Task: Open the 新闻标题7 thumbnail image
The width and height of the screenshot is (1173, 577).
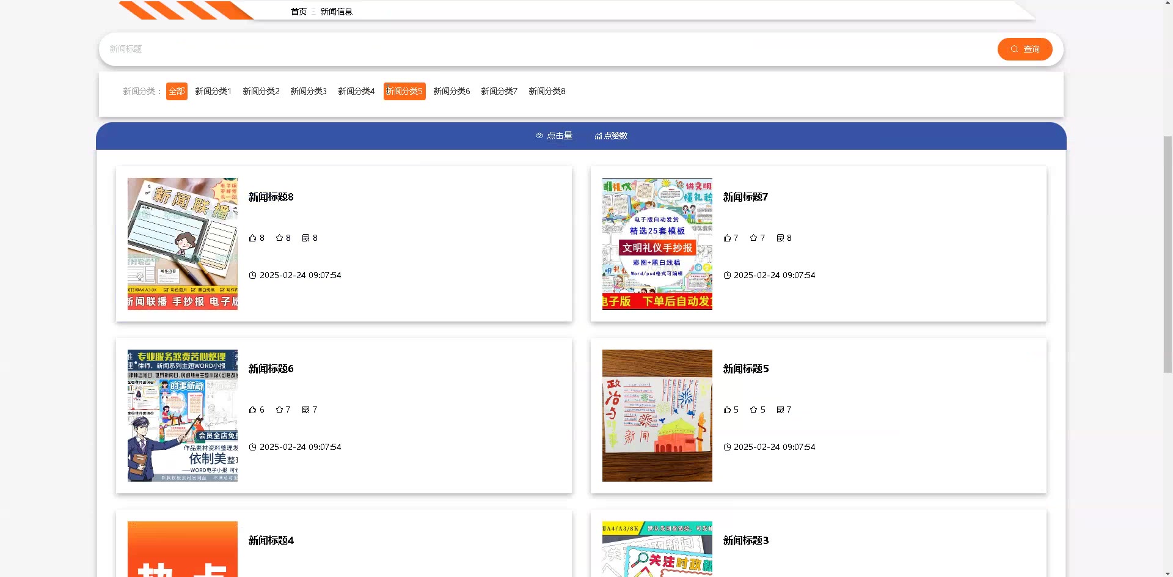Action: pos(657,244)
